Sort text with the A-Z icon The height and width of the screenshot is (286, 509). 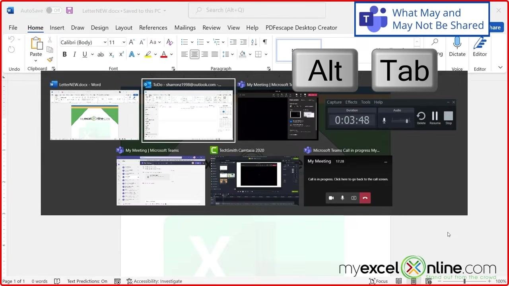254,42
